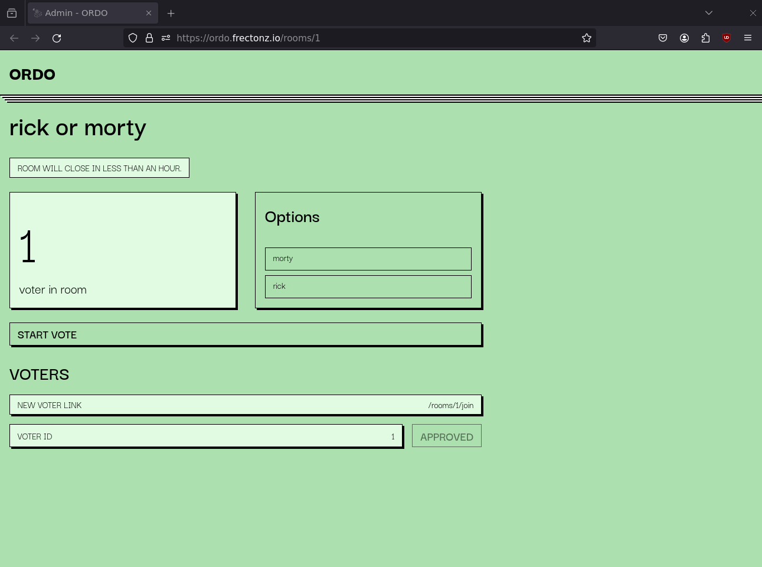Open the Firefox account icon
This screenshot has height=567, width=762.
point(684,38)
